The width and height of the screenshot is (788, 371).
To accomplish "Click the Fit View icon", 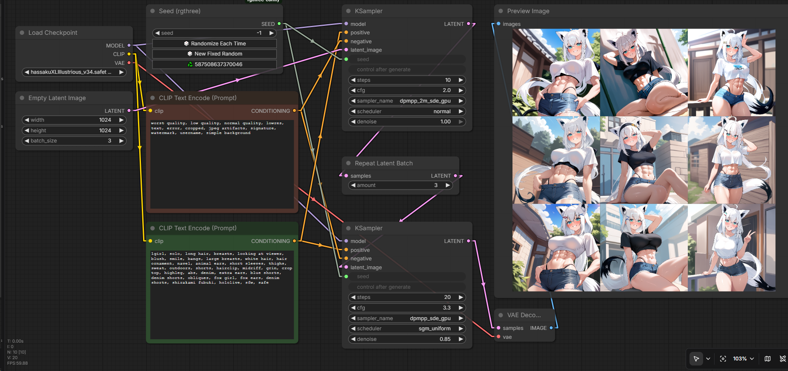I will (x=723, y=359).
